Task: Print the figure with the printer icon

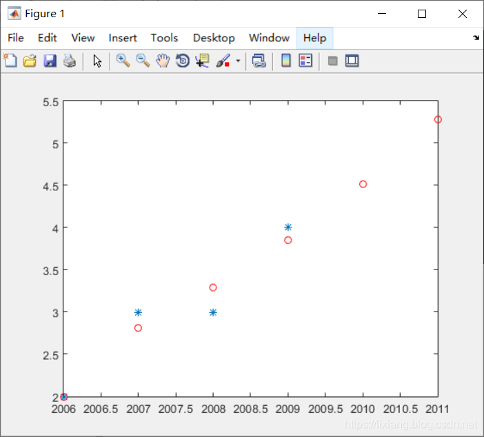Action: (70, 61)
